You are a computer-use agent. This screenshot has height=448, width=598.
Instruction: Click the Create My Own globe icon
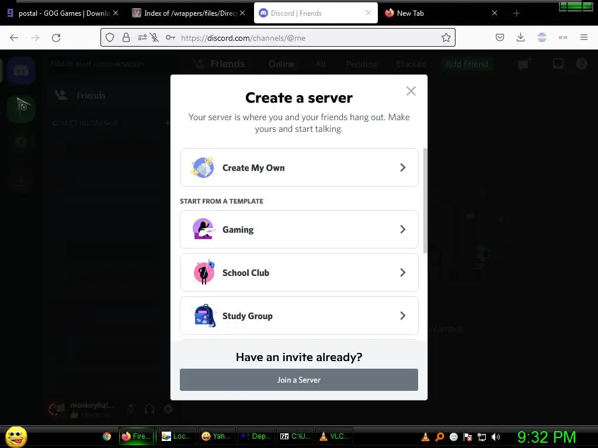[x=203, y=167]
